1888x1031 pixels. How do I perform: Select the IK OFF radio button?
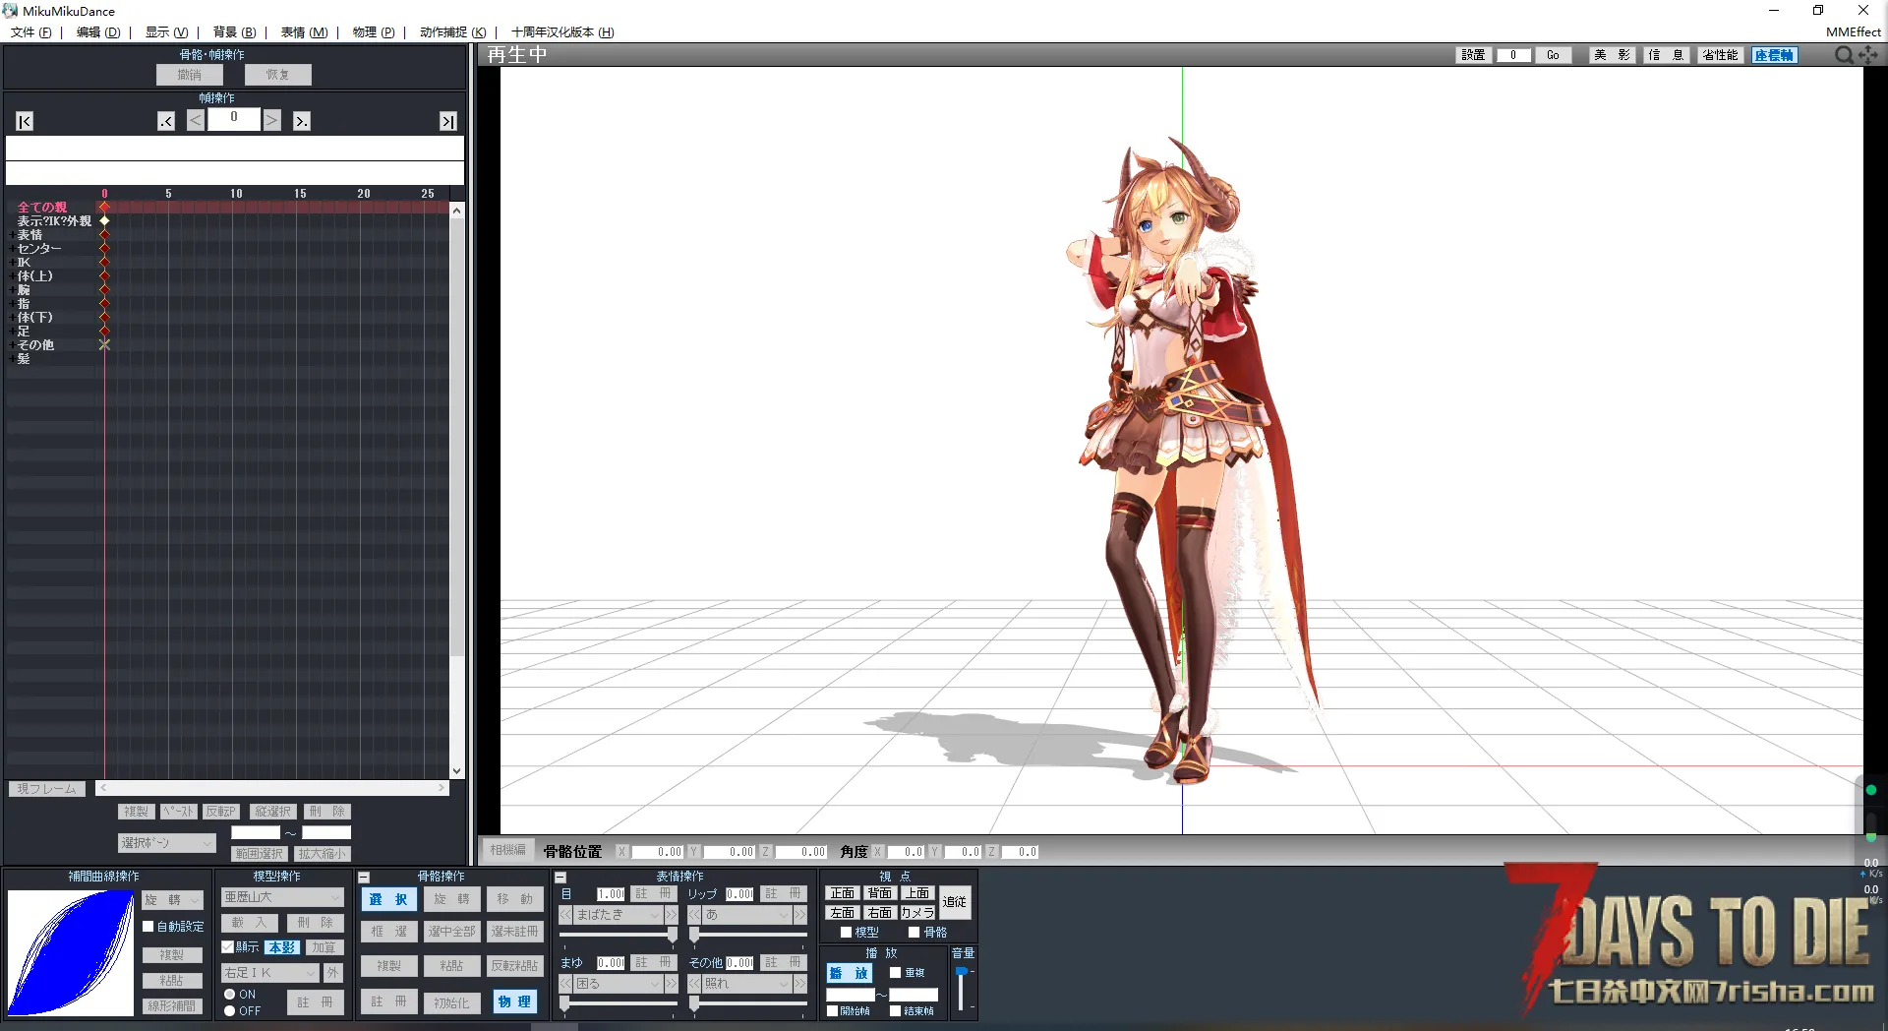230,1011
